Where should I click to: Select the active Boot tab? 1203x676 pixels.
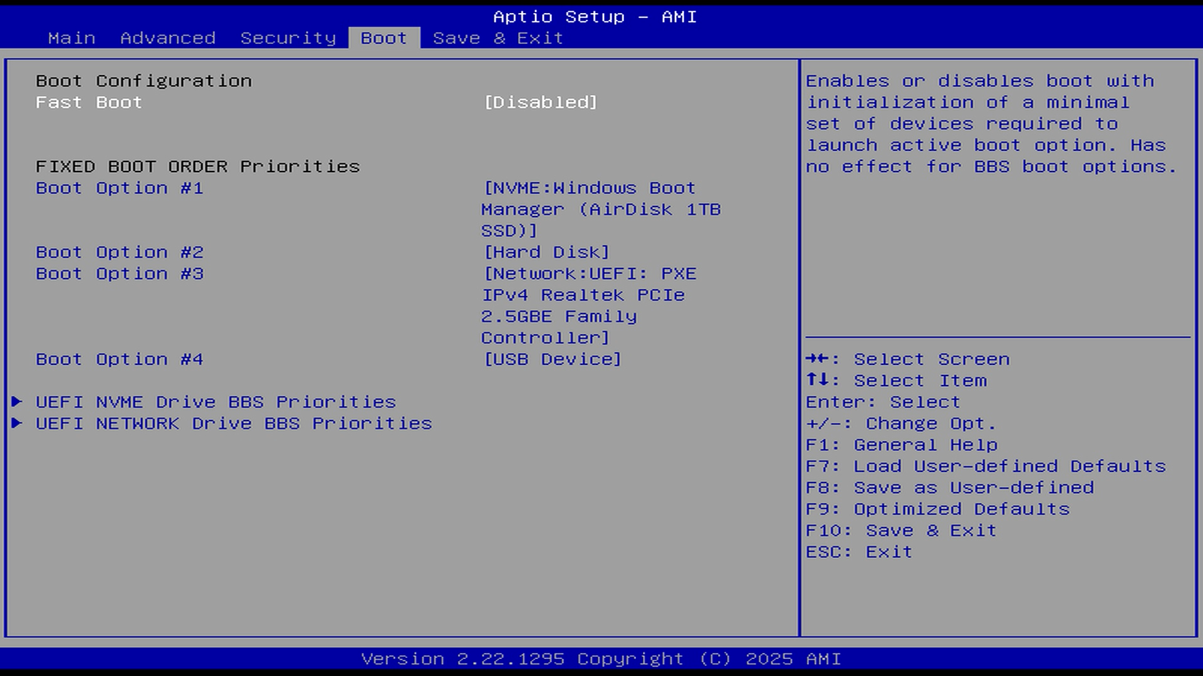[x=384, y=38]
